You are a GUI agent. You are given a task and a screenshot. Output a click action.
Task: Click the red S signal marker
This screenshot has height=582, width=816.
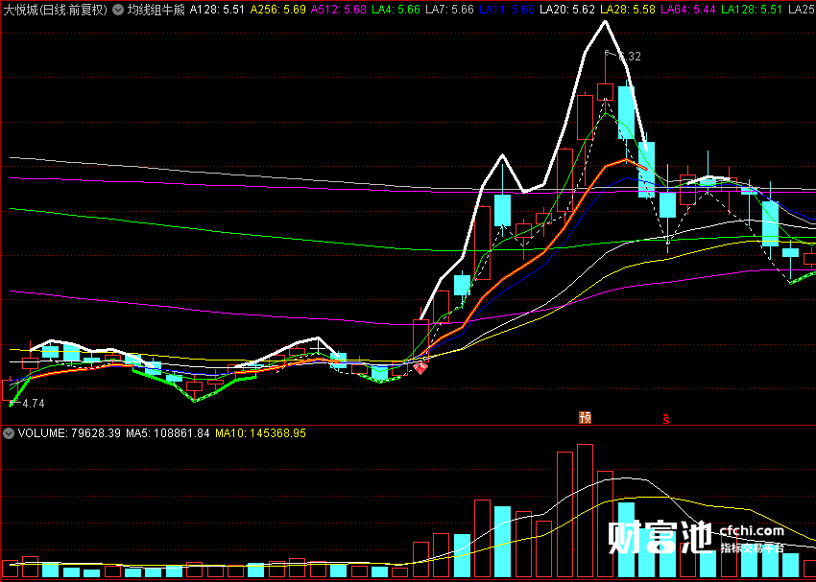pyautogui.click(x=665, y=418)
